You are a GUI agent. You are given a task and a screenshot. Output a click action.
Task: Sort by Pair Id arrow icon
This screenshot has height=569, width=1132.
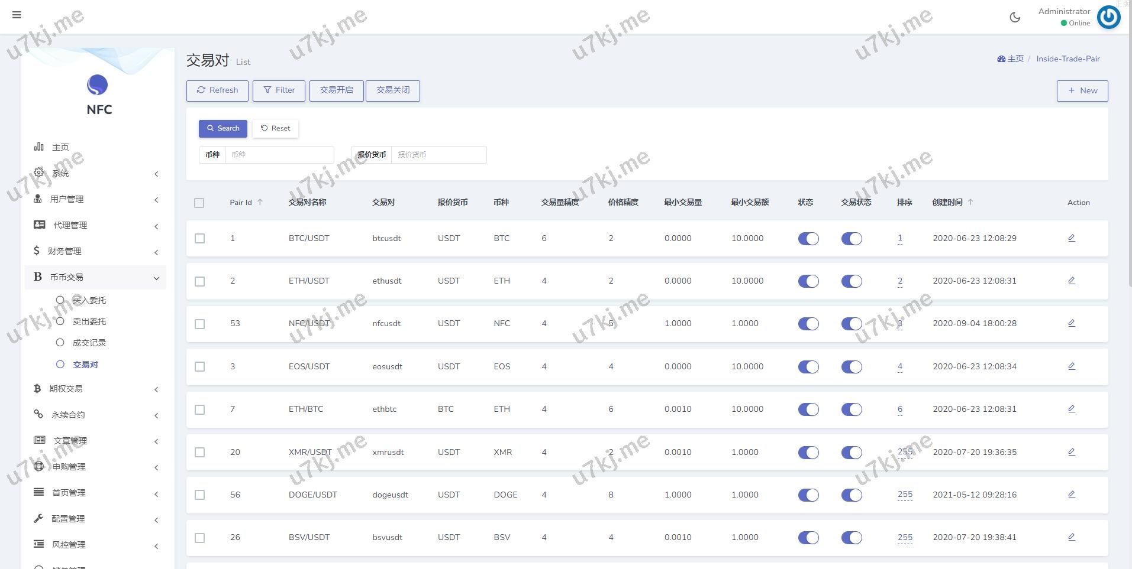(260, 202)
